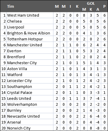Click the GOL header label
This screenshot has width=108, height=131.
click(x=91, y=4)
